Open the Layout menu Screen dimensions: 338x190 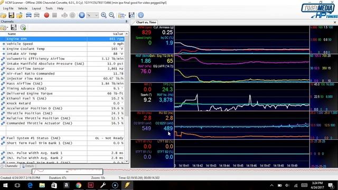click(36, 8)
